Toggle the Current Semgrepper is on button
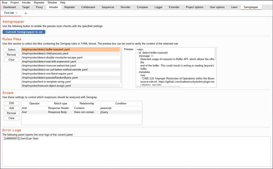Viewport: 273px width, 169px height. click(x=24, y=32)
